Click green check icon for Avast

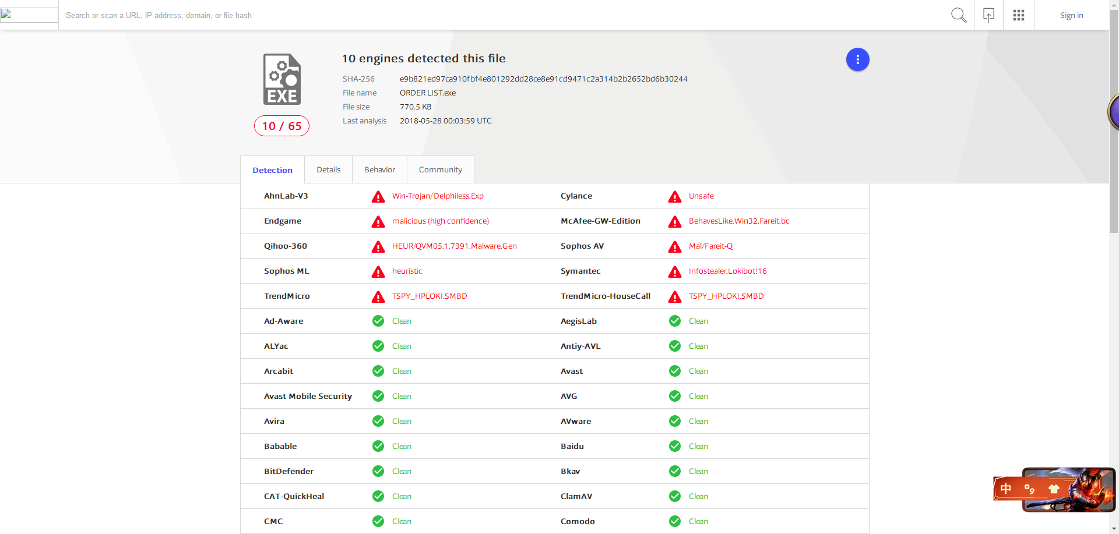click(x=675, y=371)
